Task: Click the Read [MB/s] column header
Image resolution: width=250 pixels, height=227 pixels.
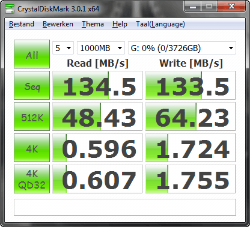Action: point(97,64)
